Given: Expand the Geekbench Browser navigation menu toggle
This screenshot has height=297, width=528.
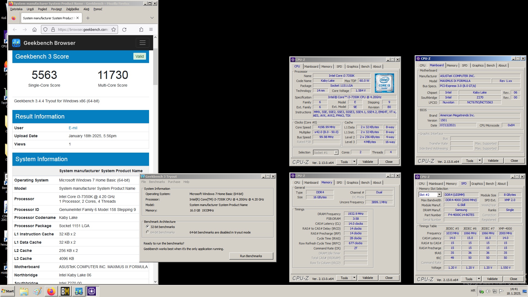Looking at the screenshot, I should pos(142,43).
